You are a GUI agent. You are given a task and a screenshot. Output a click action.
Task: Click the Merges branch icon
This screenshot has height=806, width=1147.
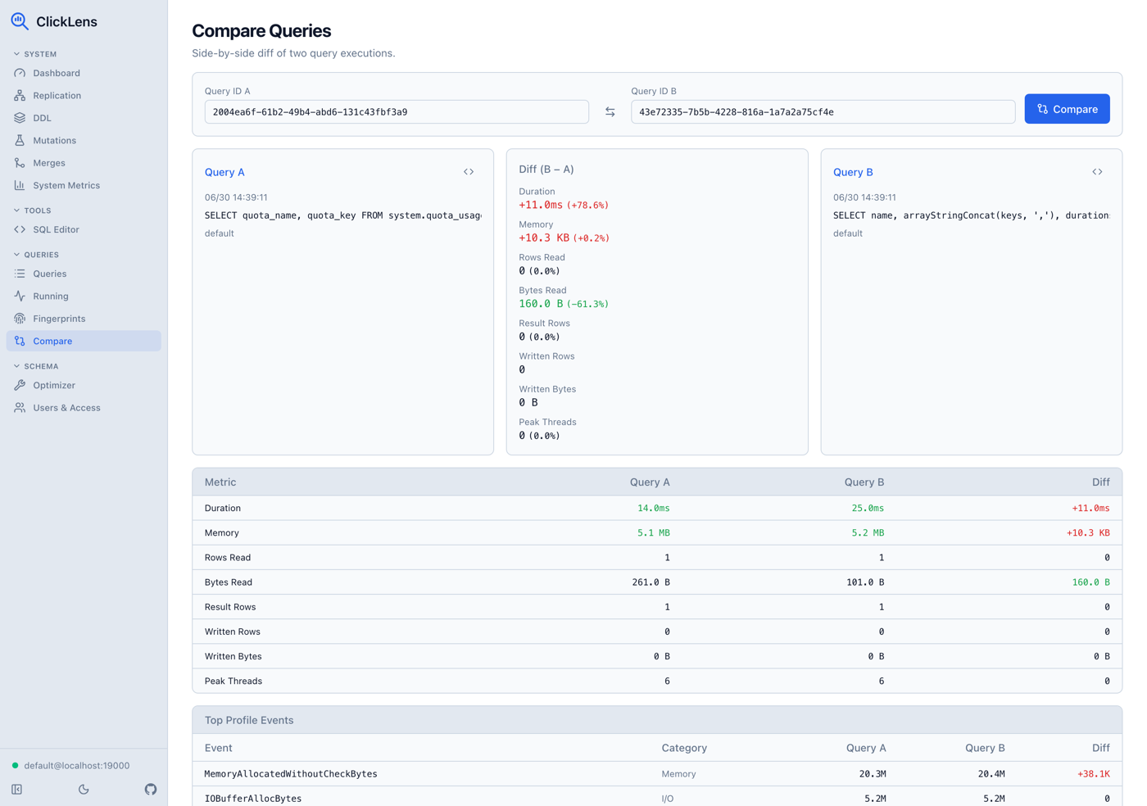pos(20,163)
